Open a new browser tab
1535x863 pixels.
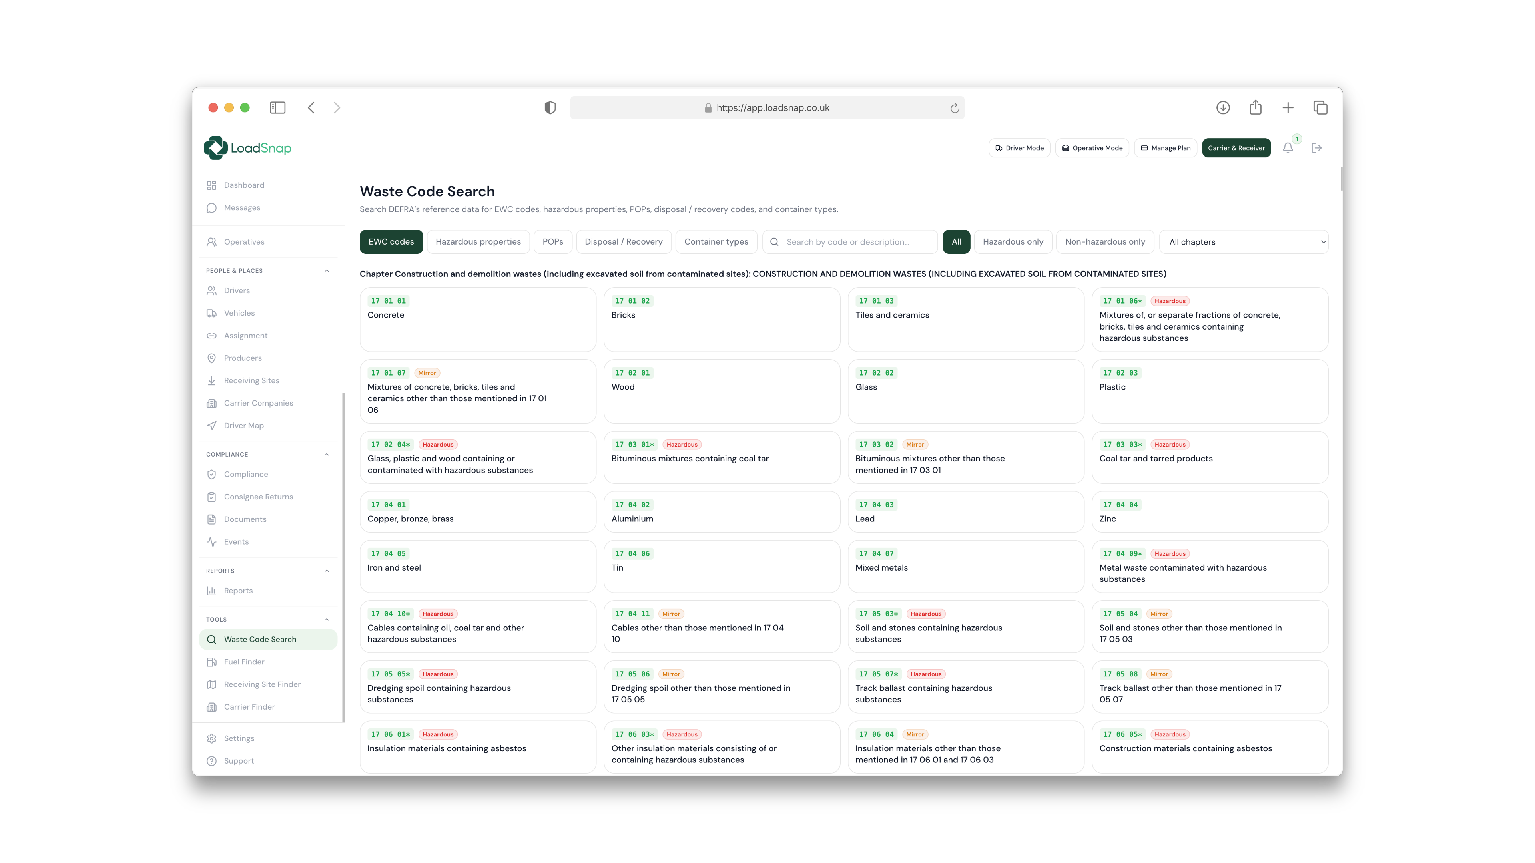[1288, 108]
